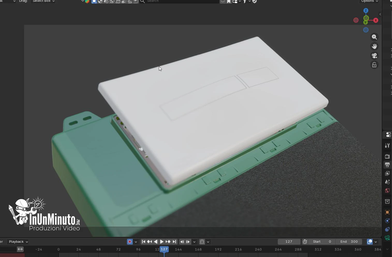This screenshot has width=392, height=257.
Task: Toggle the viewport lock icon
Action: pyautogui.click(x=374, y=65)
